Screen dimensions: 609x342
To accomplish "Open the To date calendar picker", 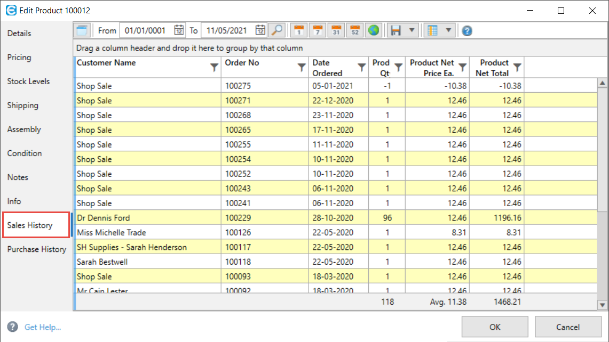I will point(260,30).
